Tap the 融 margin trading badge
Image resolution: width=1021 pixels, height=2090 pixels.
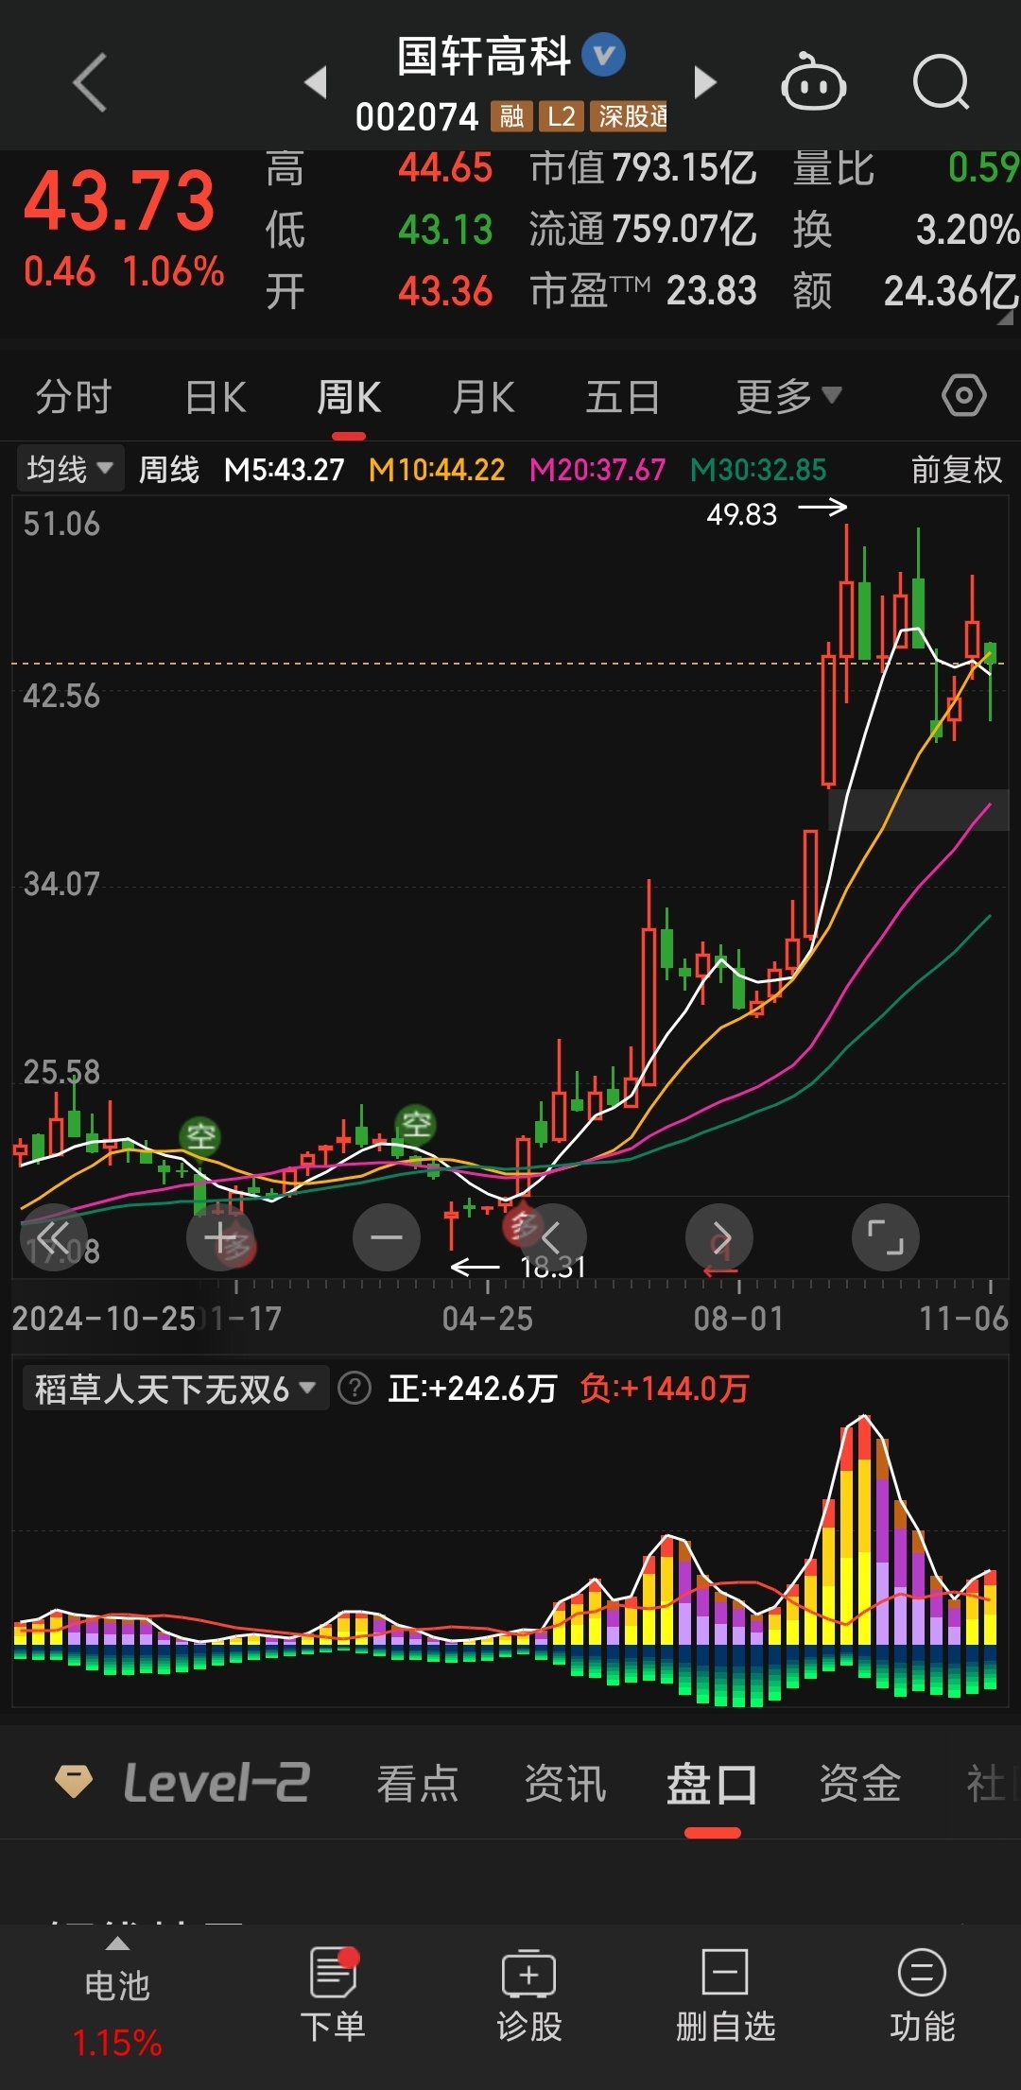coord(511,117)
